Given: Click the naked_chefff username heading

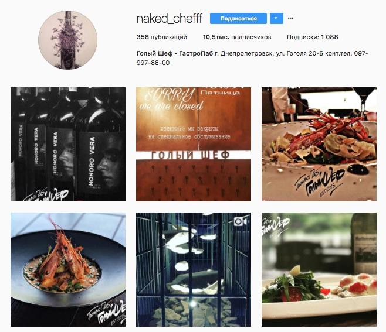Looking at the screenshot, I should click(x=170, y=18).
